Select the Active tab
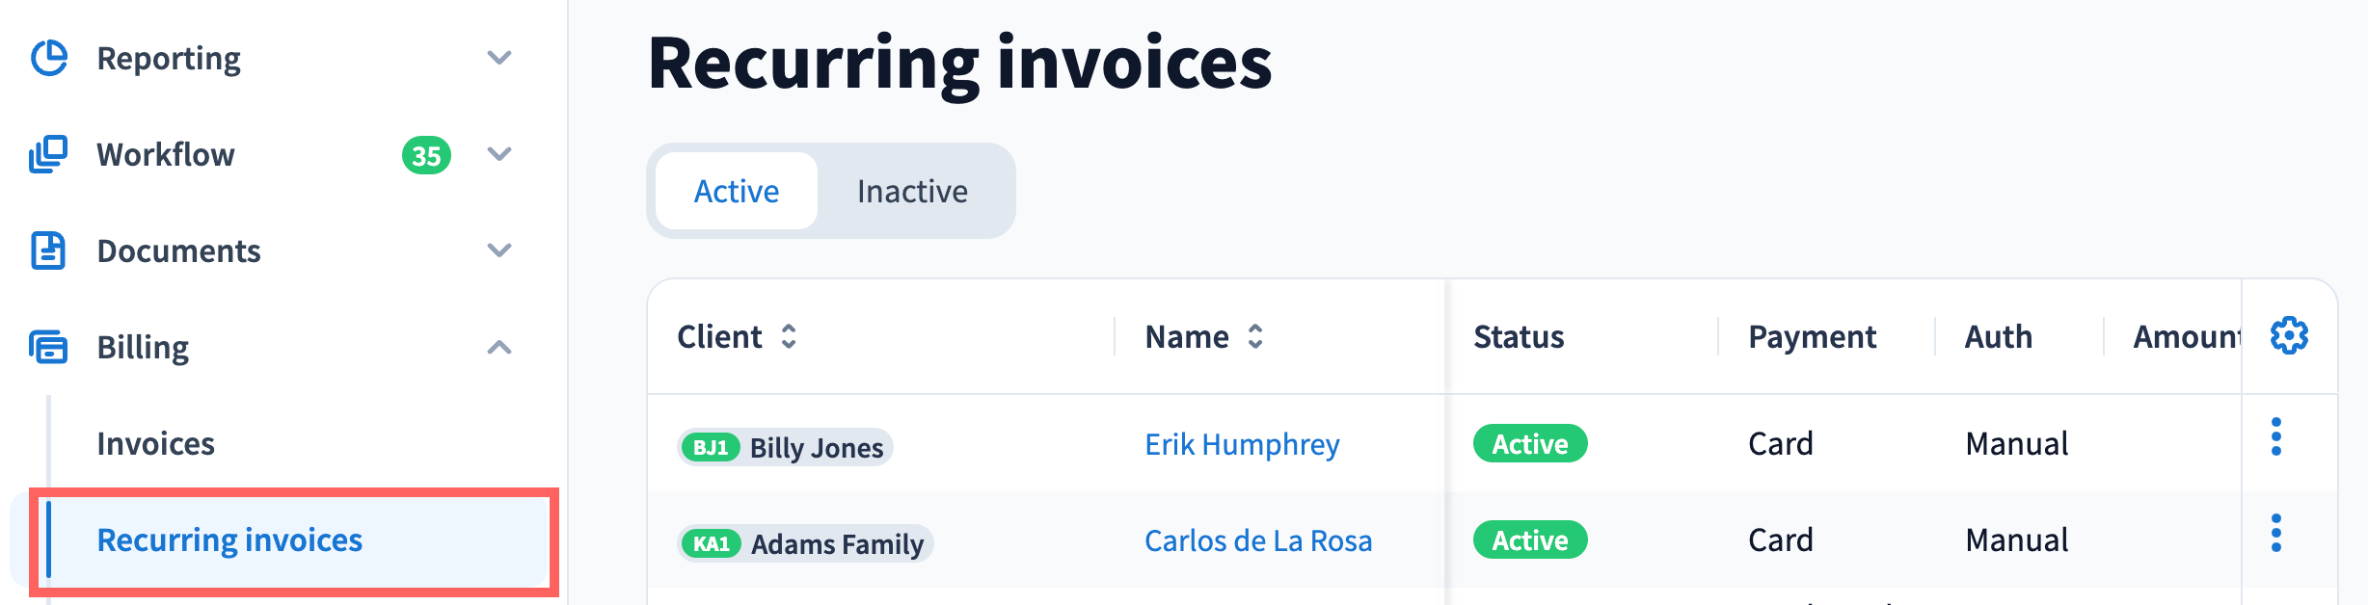Screen dimensions: 2368x605 pos(737,192)
